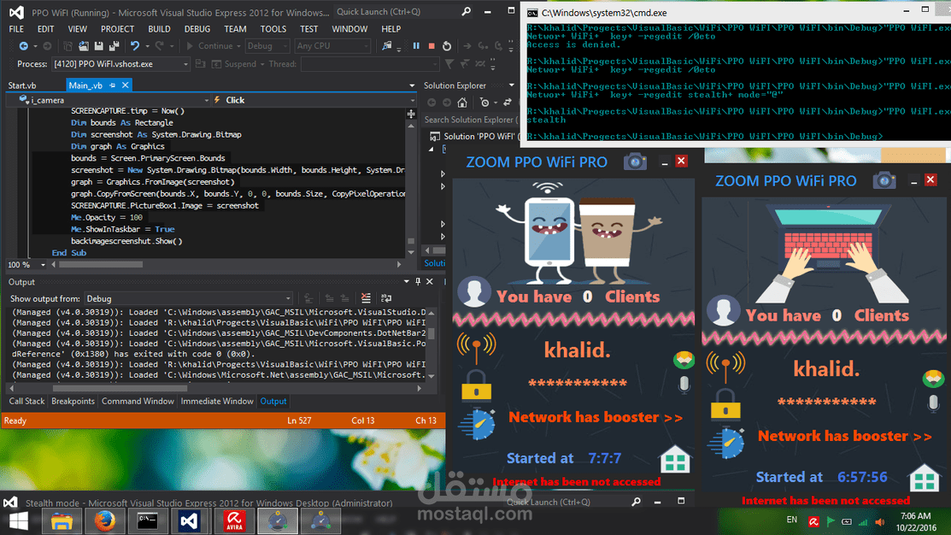Screen dimensions: 951x535
Task: Click Sync with Active Document in Solution Explorer
Action: click(508, 103)
